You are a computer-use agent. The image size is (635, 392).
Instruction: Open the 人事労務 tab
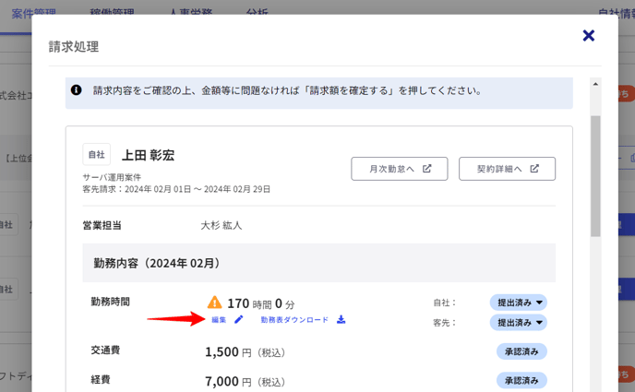pyautogui.click(x=193, y=13)
